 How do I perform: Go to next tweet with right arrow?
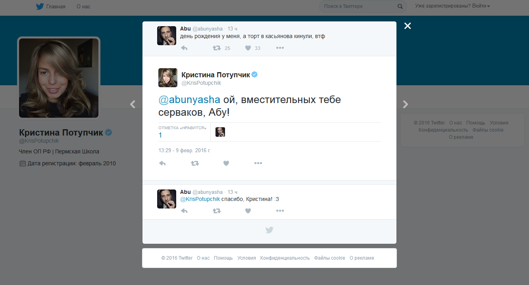[405, 104]
